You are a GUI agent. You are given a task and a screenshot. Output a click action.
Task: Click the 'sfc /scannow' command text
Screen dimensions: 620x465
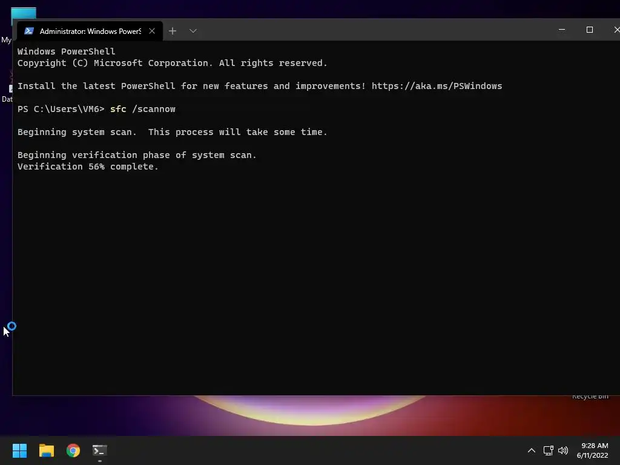(143, 109)
